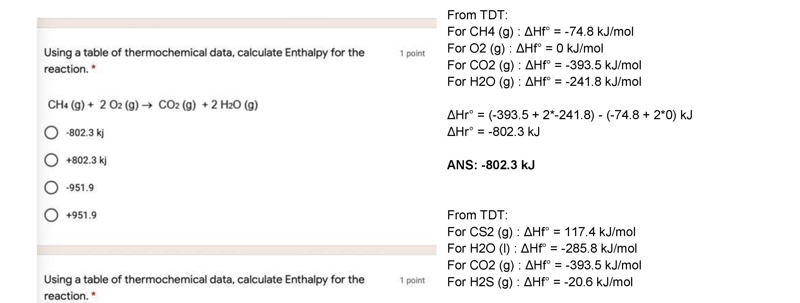This screenshot has height=303, width=800.
Task: Click the CH4 combustion reaction equation
Action: [x=153, y=105]
